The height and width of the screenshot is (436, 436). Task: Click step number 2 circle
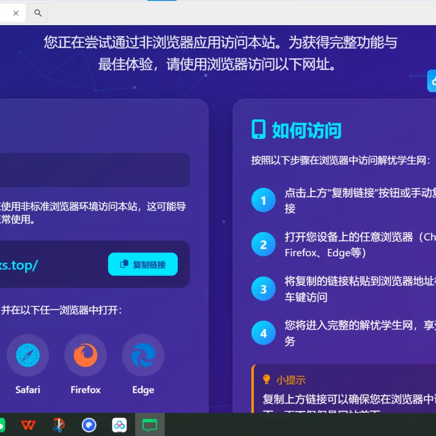point(263,244)
